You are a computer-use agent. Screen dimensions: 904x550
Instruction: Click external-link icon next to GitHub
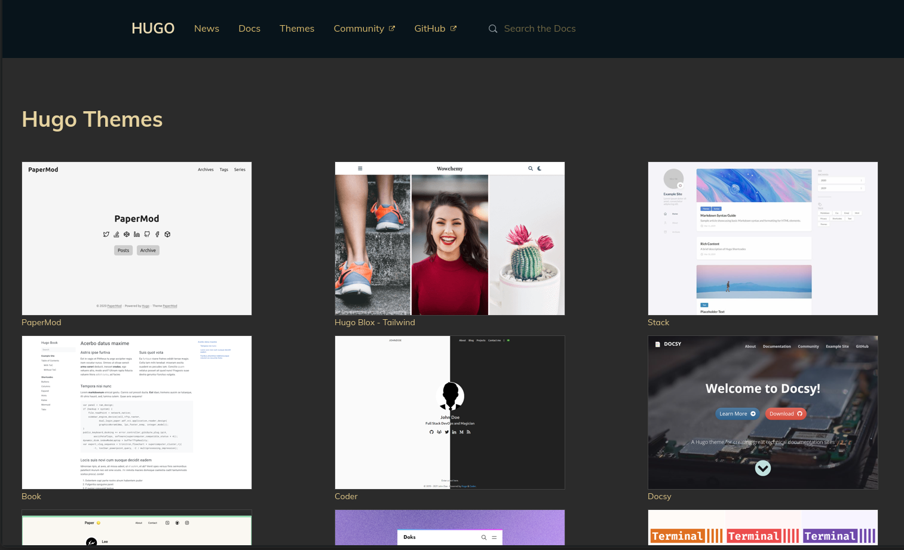tap(453, 28)
